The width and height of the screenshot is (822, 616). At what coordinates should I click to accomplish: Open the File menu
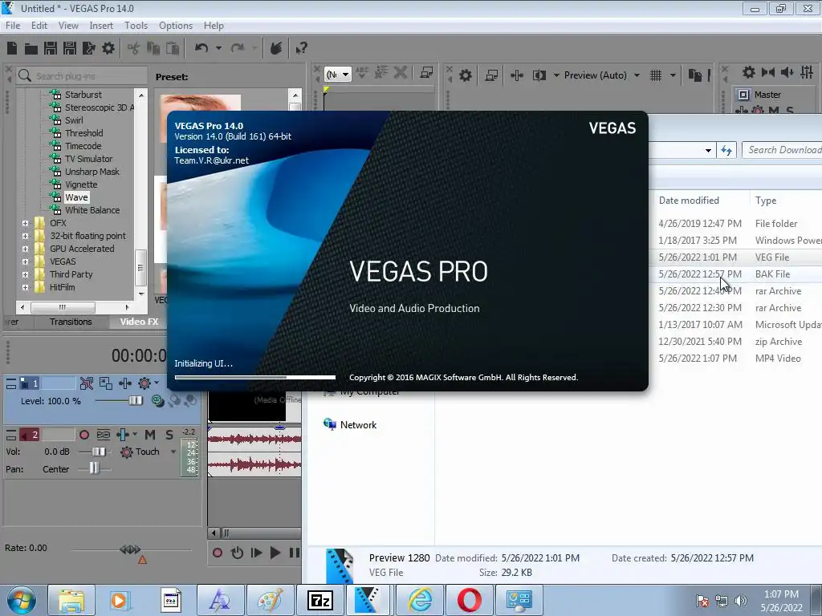13,26
